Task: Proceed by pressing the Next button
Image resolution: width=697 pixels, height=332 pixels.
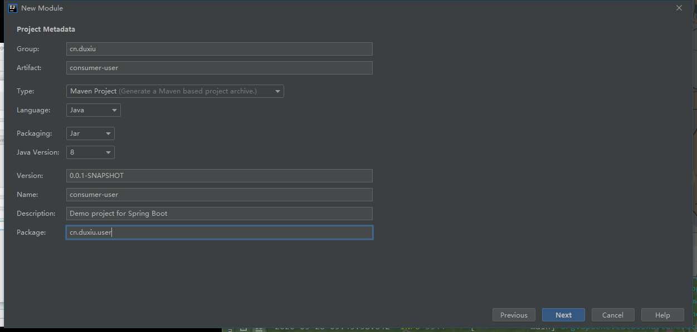Action: [x=563, y=315]
